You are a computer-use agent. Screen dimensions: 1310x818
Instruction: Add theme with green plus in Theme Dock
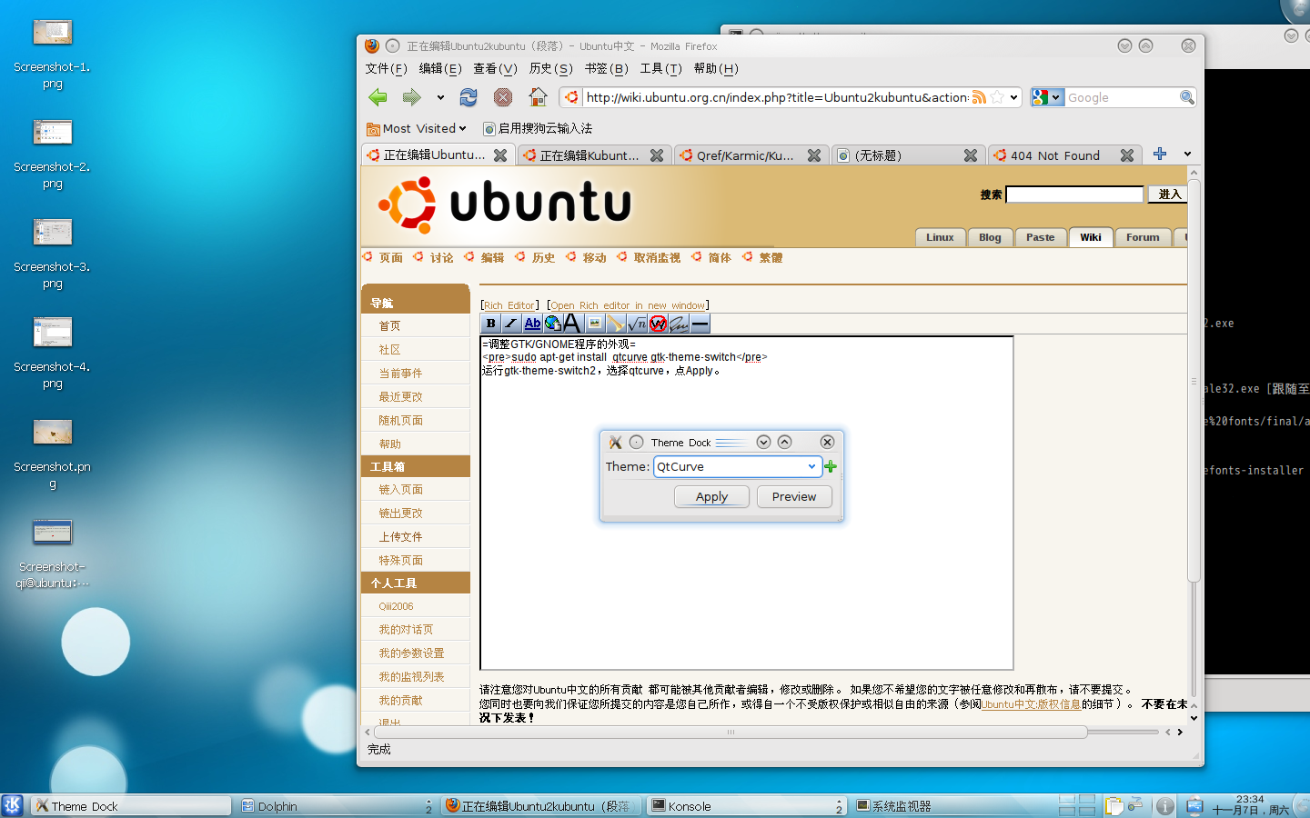[831, 466]
